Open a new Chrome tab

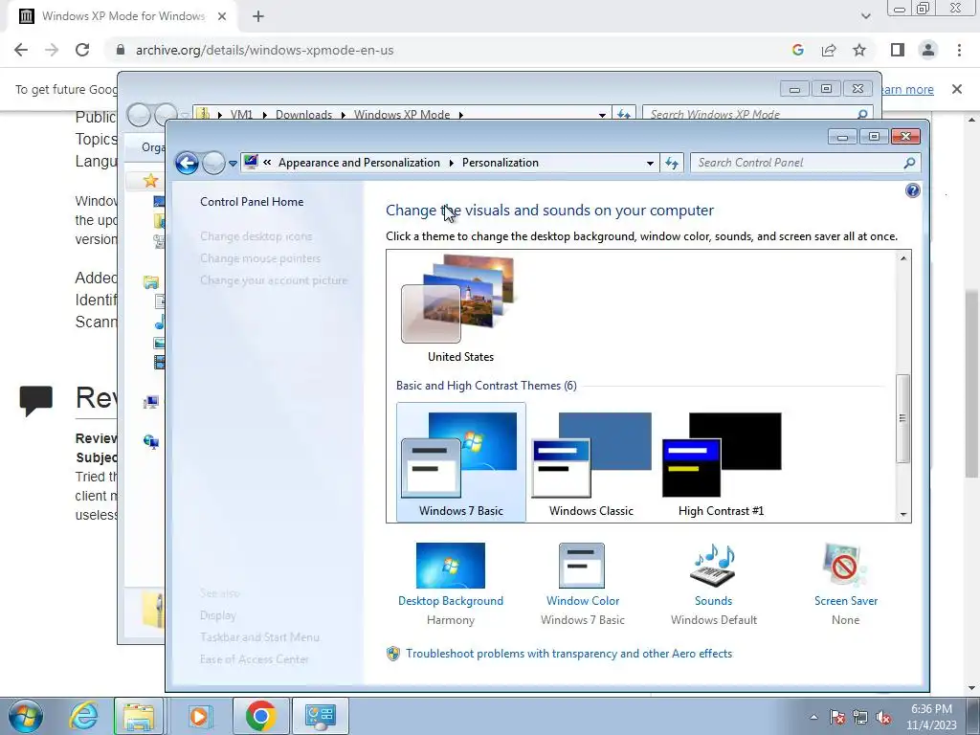click(258, 16)
